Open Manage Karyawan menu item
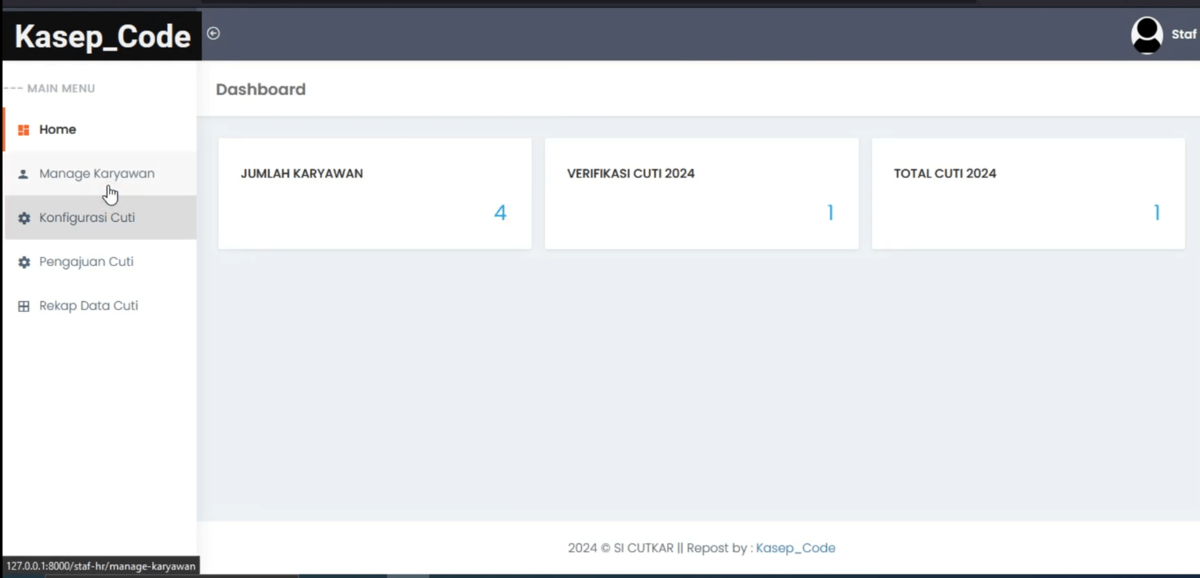Viewport: 1200px width, 578px height. coord(100,174)
